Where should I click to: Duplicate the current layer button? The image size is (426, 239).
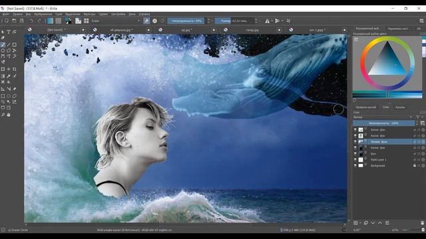click(365, 223)
